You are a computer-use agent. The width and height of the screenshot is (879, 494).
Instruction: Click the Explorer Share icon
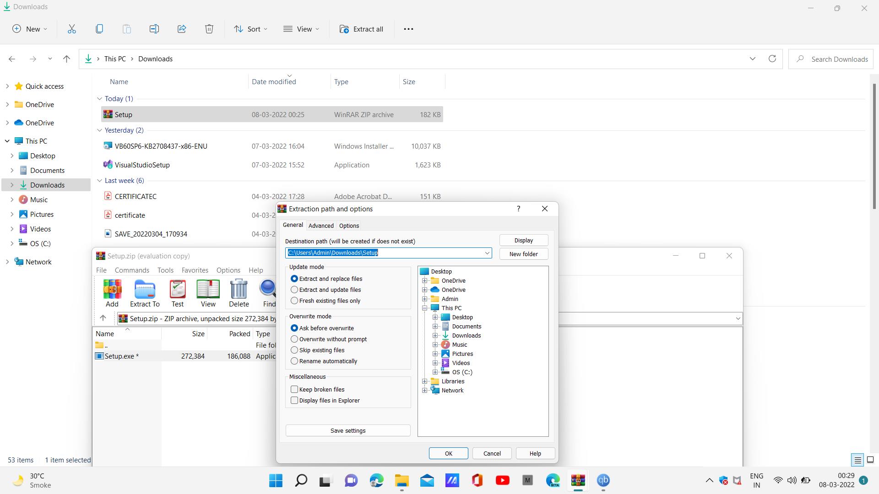[x=182, y=29]
